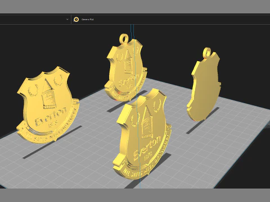Expand the printer selector dropdown chevron
Viewport: 270px width, 202px height.
[67, 19]
